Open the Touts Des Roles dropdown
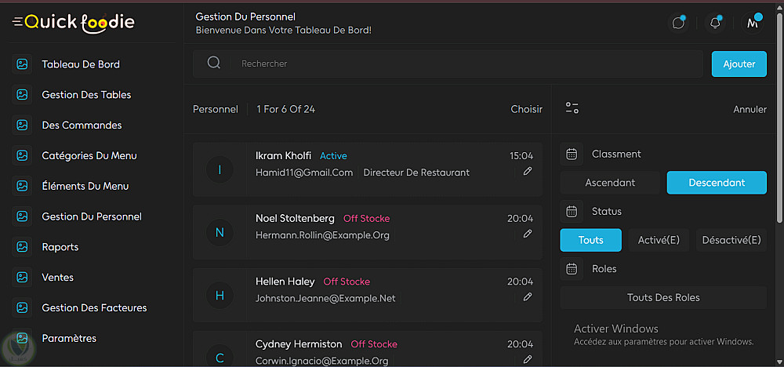 point(663,297)
